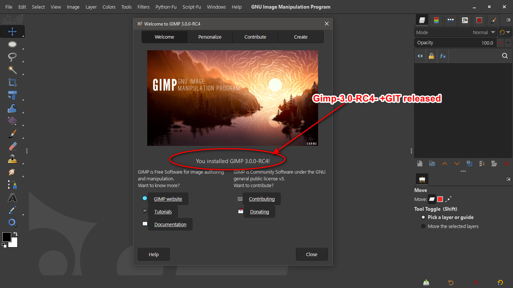Search layers with the magnifier icon
Screen dimensions: 513x288
(x=505, y=56)
